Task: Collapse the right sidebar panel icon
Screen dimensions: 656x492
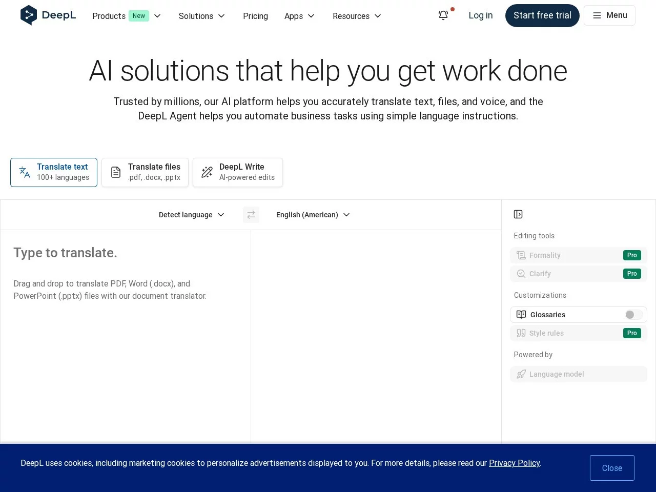Action: click(x=518, y=214)
